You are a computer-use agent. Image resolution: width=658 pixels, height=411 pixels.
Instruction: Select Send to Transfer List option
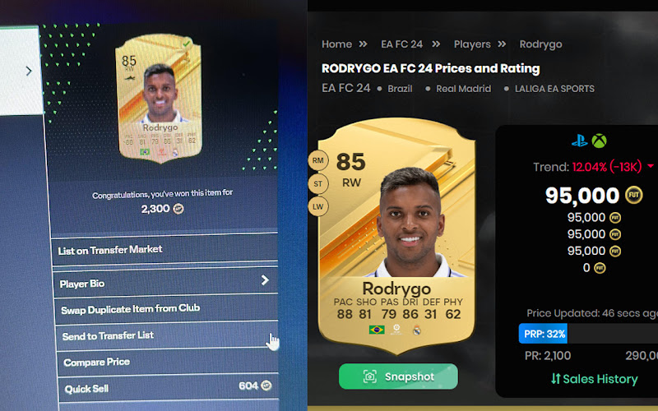(167, 335)
